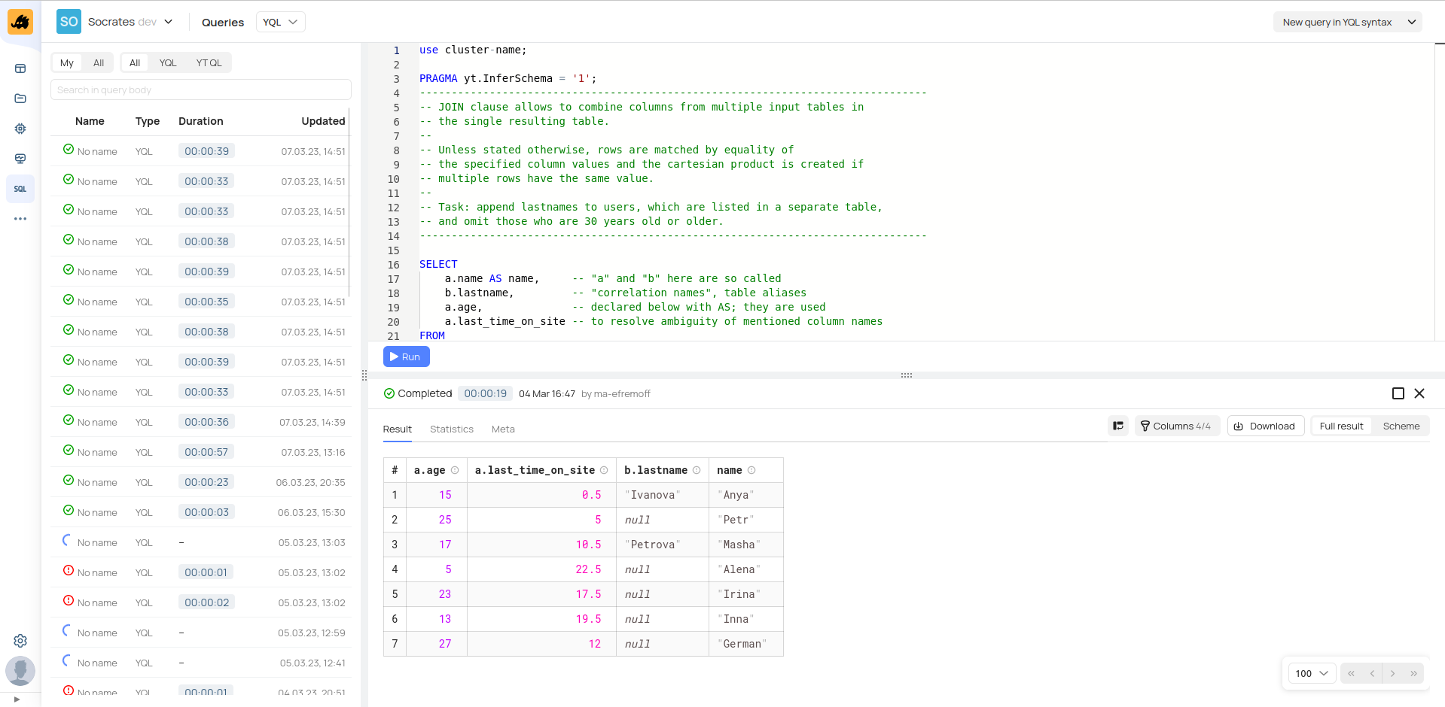Click the table layout icon left of Columns
This screenshot has width=1445, height=707.
[x=1118, y=426]
